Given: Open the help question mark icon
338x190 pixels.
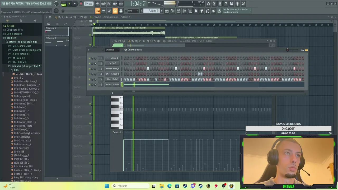Looking at the screenshot, I should pos(226,4).
